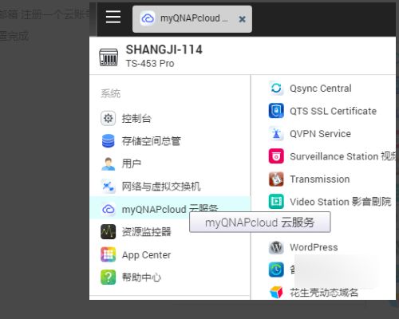Click the TS-453 Pro model label
Screen dimensions: 399x319
[150, 64]
